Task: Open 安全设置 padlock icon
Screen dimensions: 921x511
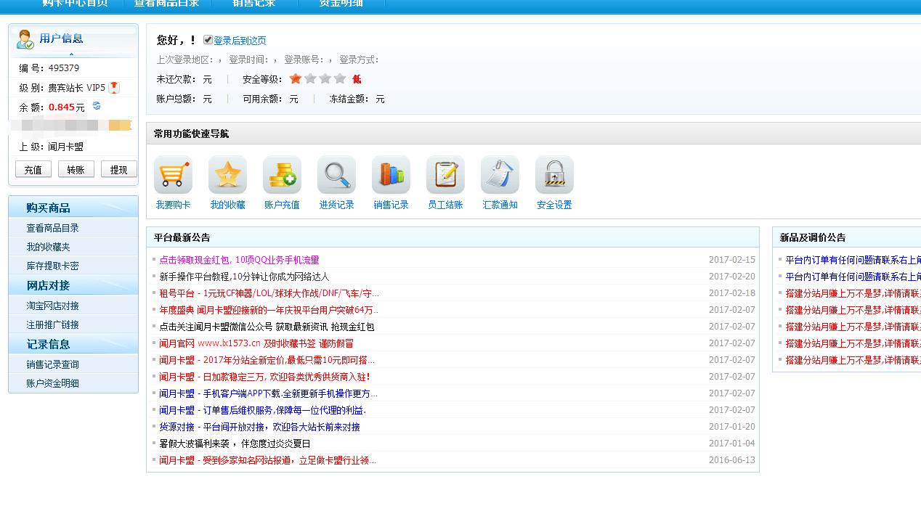Action: [x=554, y=174]
